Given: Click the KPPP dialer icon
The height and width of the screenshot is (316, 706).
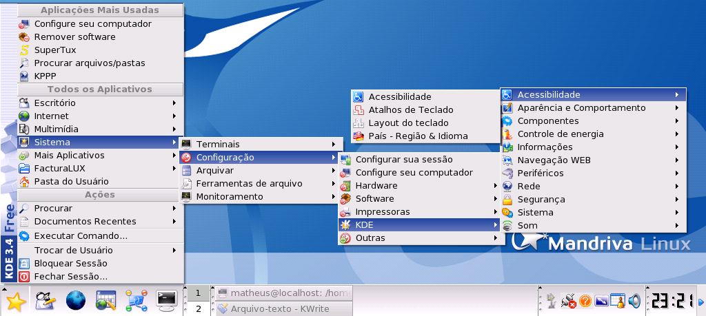Looking at the screenshot, I should pyautogui.click(x=24, y=76).
